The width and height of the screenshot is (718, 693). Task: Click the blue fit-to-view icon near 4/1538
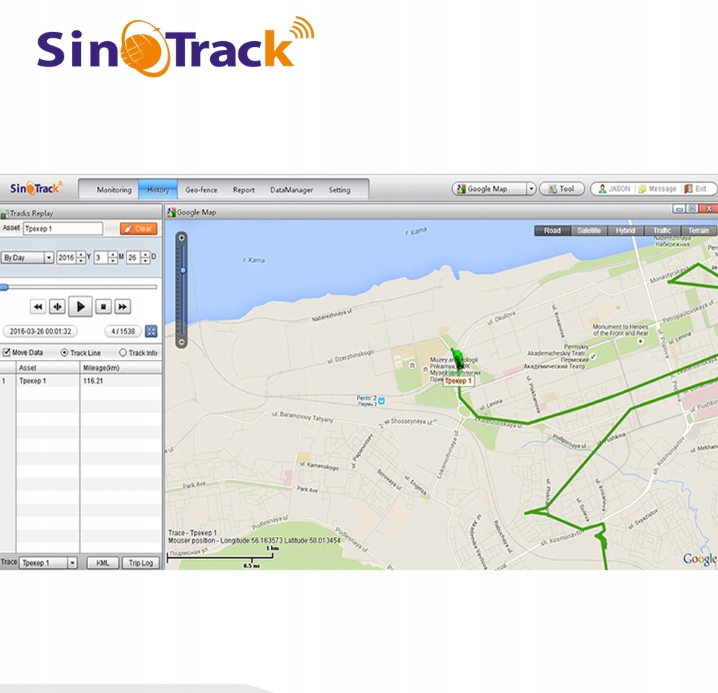pyautogui.click(x=151, y=331)
